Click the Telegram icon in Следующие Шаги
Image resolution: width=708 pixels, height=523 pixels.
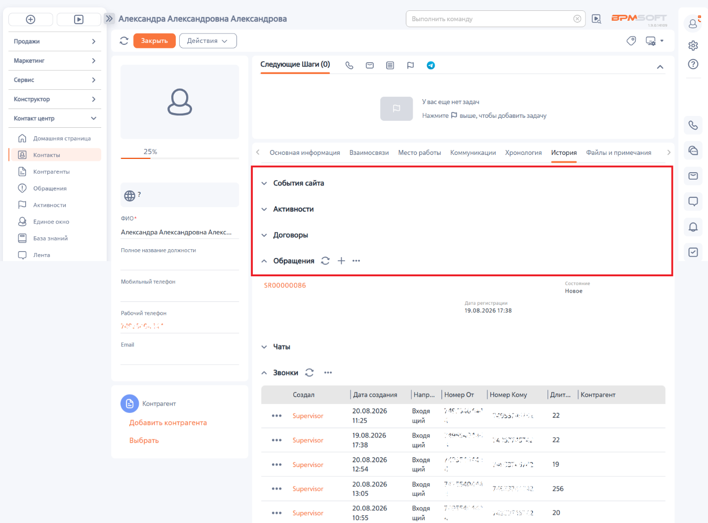431,65
